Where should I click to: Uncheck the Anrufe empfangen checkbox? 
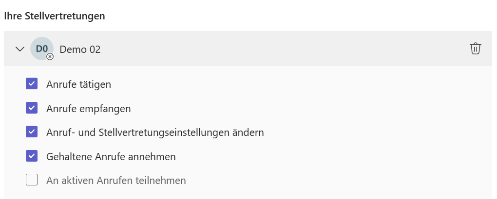[x=32, y=108]
